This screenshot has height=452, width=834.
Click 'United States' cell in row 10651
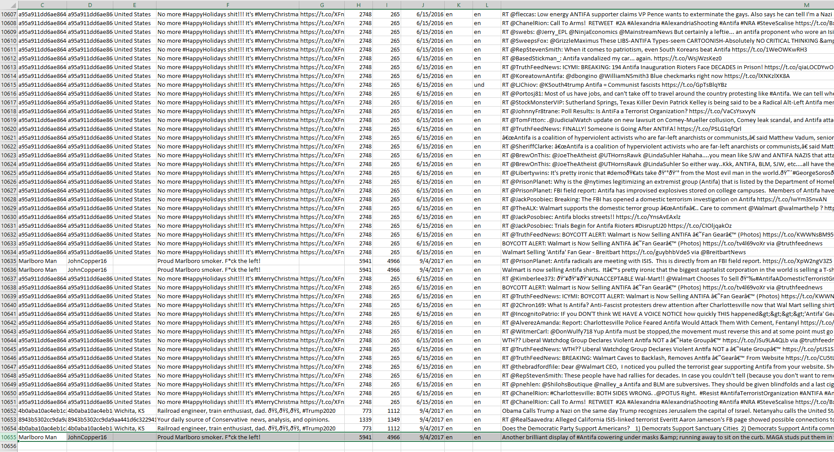(134, 402)
